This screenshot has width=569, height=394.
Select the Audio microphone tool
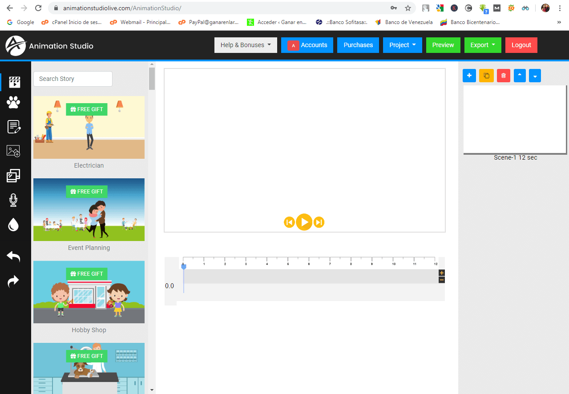(x=13, y=200)
